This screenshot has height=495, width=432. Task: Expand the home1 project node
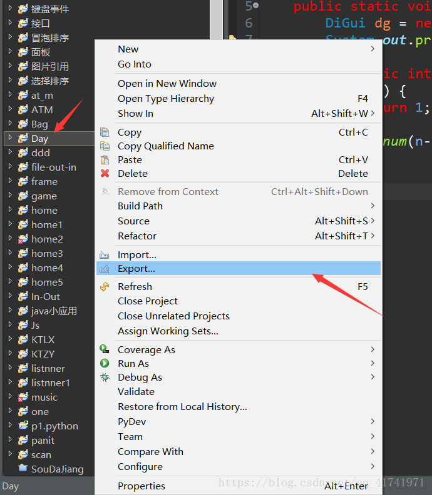click(10, 224)
